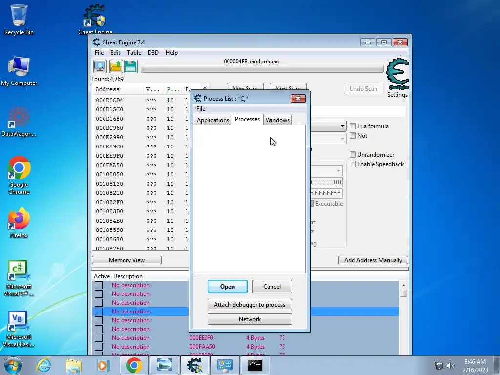The image size is (500, 375).
Task: Switch to Chrome in the taskbar
Action: click(x=134, y=365)
